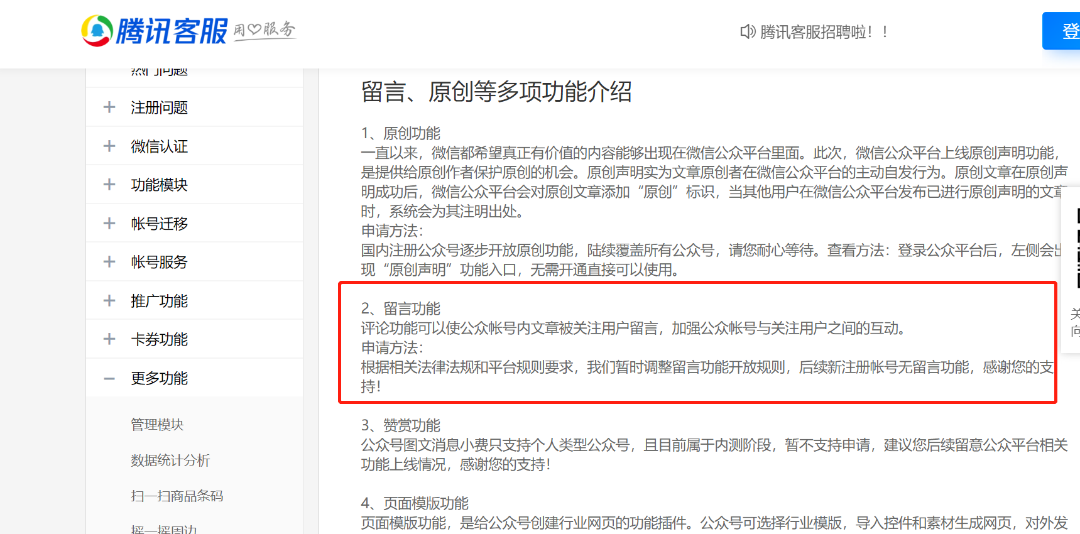Open the 卡券功能 menu item

160,339
